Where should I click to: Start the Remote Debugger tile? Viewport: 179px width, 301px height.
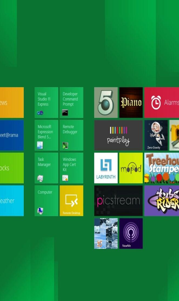point(71,135)
